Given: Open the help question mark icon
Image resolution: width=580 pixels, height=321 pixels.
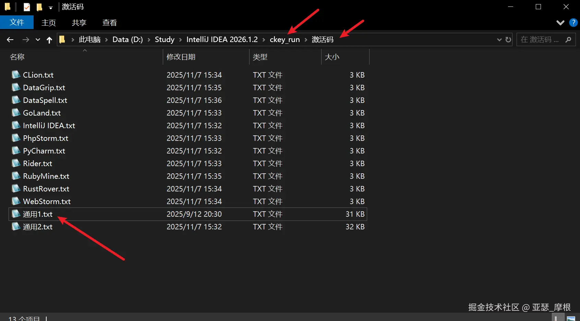Looking at the screenshot, I should tap(573, 23).
